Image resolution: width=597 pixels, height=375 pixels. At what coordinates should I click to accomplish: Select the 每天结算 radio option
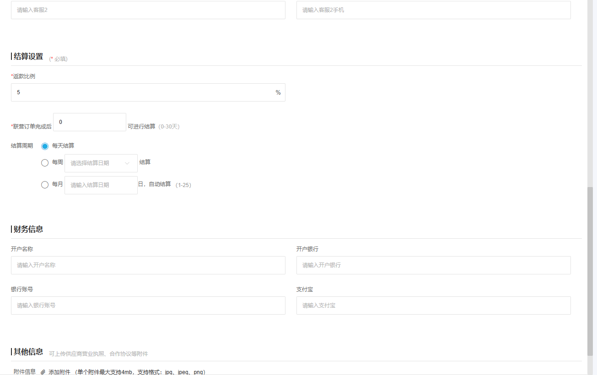coord(45,146)
